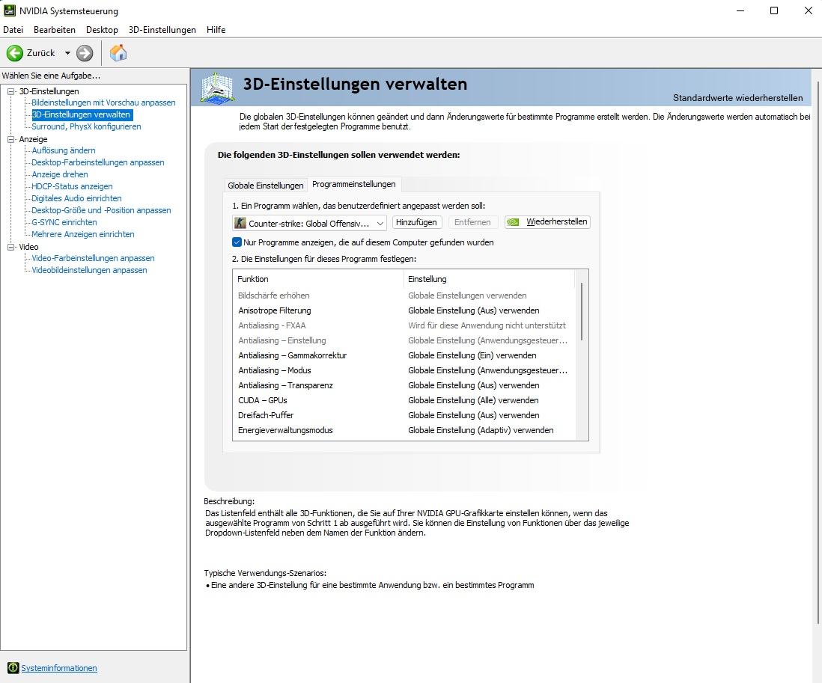This screenshot has height=683, width=822.
Task: Open Surround, PhysX konfigurieren
Action: tap(86, 126)
